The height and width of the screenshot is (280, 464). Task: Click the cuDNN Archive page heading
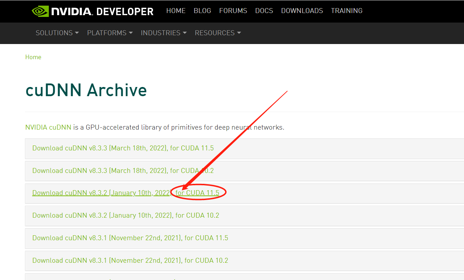86,90
